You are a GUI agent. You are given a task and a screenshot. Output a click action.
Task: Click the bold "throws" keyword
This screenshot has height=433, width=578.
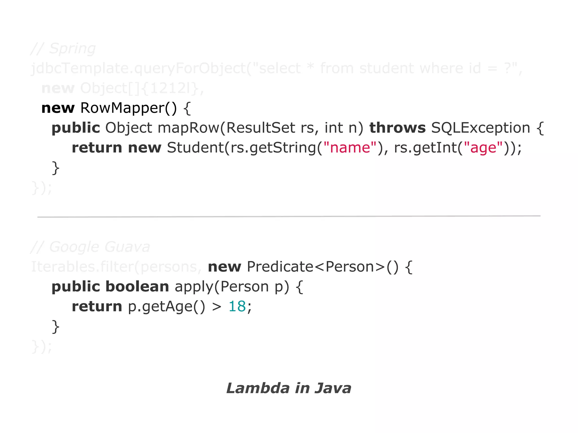[x=397, y=128]
